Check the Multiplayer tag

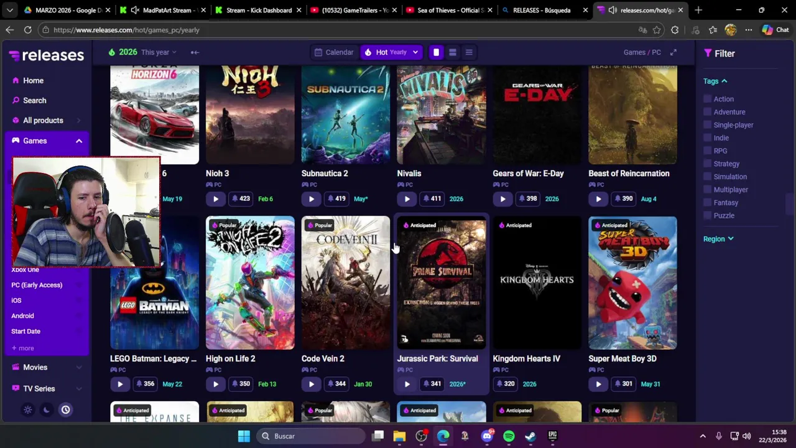[x=707, y=190]
